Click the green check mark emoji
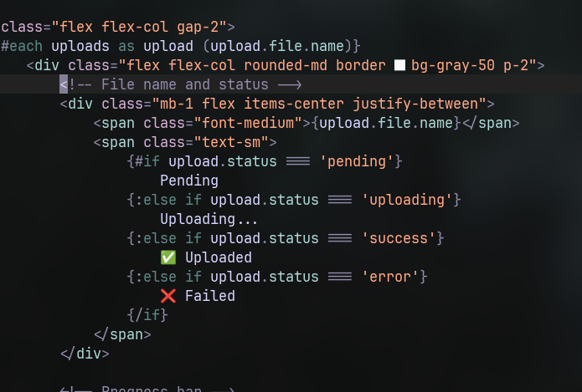This screenshot has width=582, height=392. coord(167,257)
